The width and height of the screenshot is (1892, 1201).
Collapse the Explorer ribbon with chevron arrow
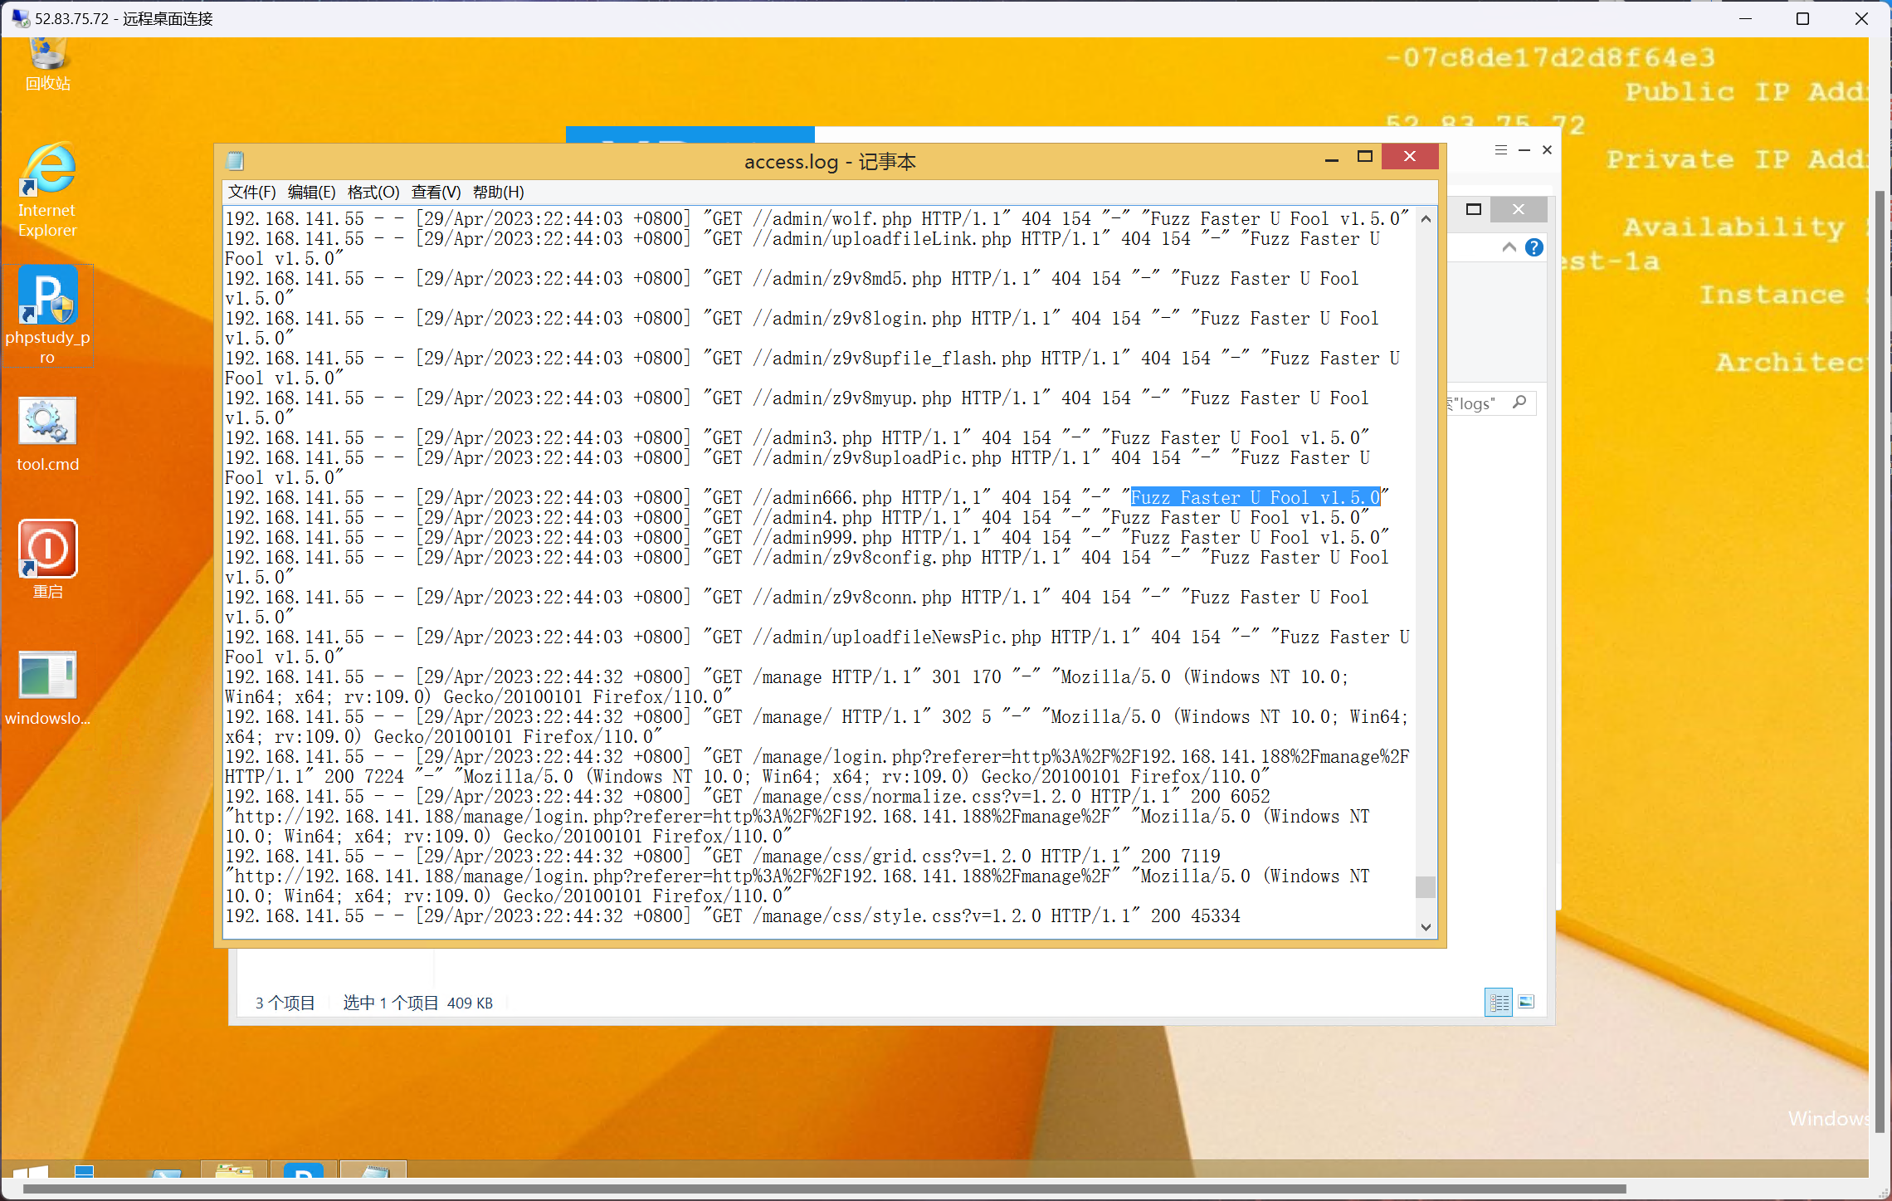click(1509, 247)
